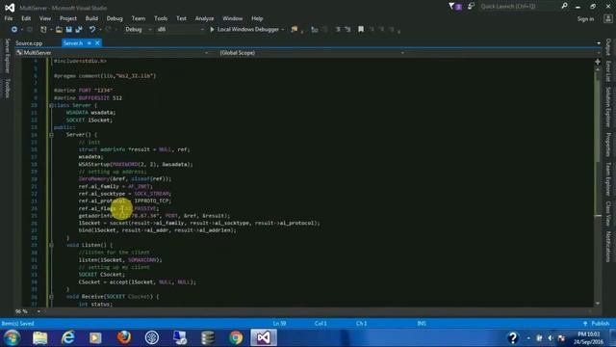616x347 pixels.
Task: Click the Open File folder icon
Action: tap(59, 30)
